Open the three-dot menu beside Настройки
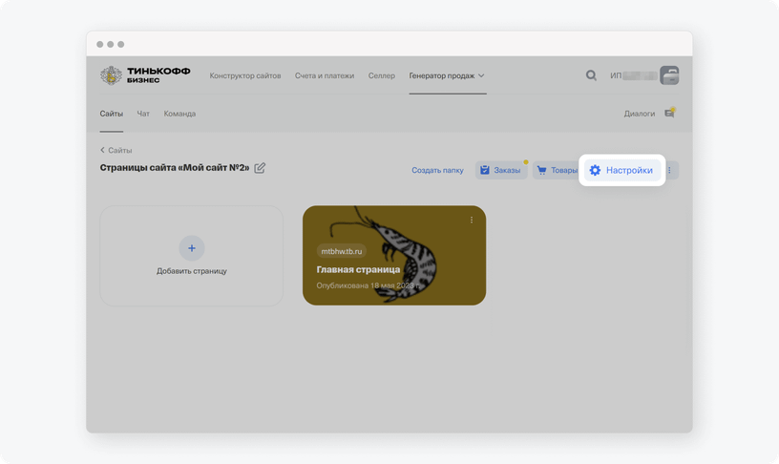Screen dimensions: 779x464 [x=670, y=170]
